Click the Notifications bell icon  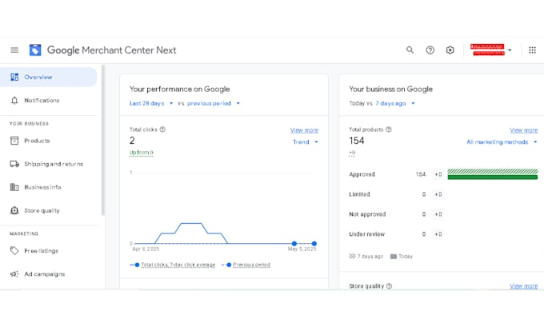coord(14,101)
